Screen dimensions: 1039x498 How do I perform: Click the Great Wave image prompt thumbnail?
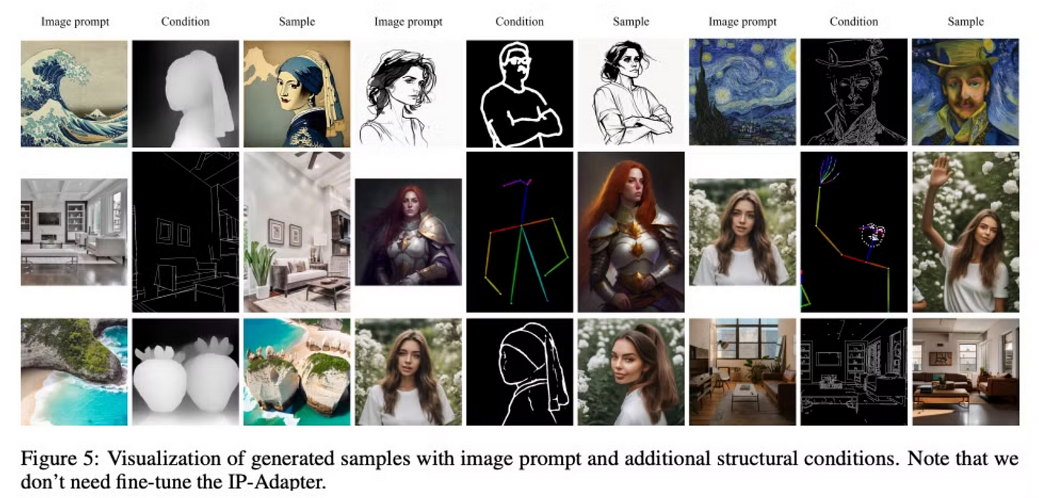click(x=74, y=94)
